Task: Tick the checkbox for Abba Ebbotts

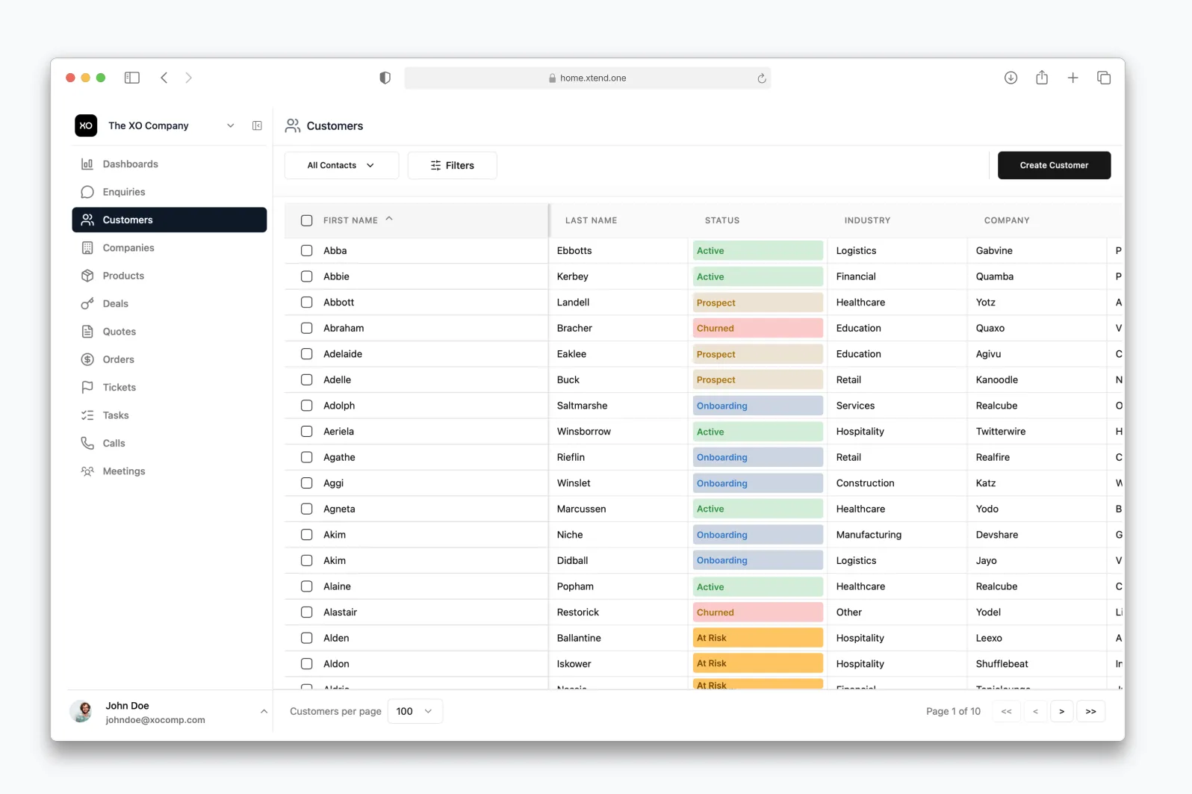Action: [306, 250]
